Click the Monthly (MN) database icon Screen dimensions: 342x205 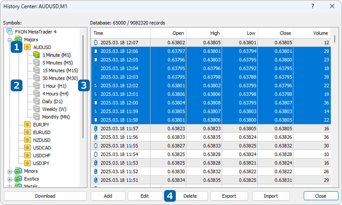pos(36,117)
